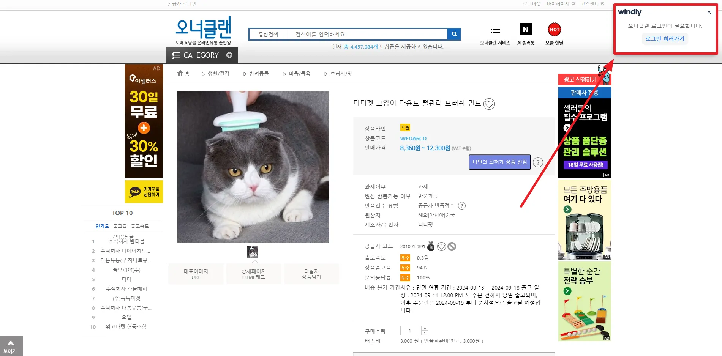Focus the 검색어를 입력하세요 search field
The height and width of the screenshot is (356, 722).
coord(367,34)
